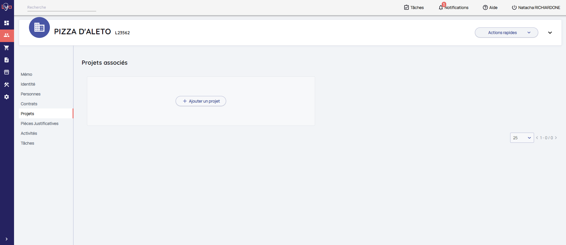Open the settings gear sidebar icon

(7, 97)
